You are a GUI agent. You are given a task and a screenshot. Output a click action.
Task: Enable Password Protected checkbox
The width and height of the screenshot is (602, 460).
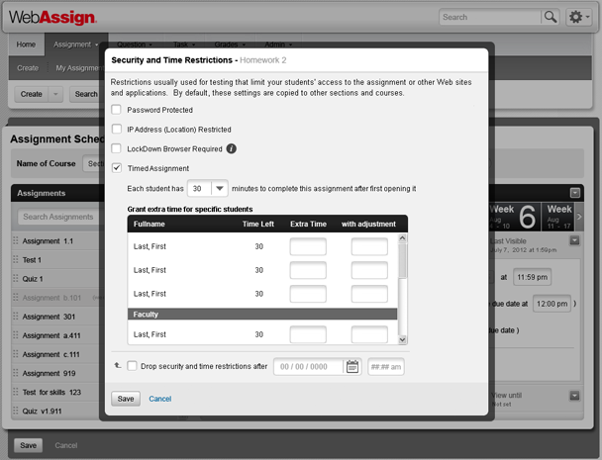coord(118,110)
